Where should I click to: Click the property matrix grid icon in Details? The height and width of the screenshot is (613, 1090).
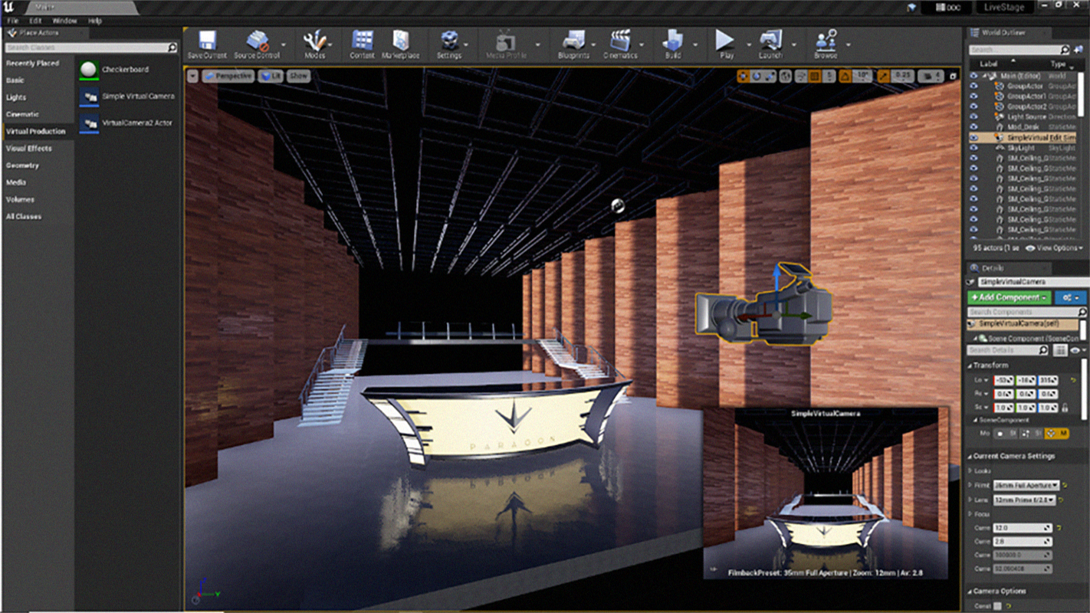coord(1060,350)
